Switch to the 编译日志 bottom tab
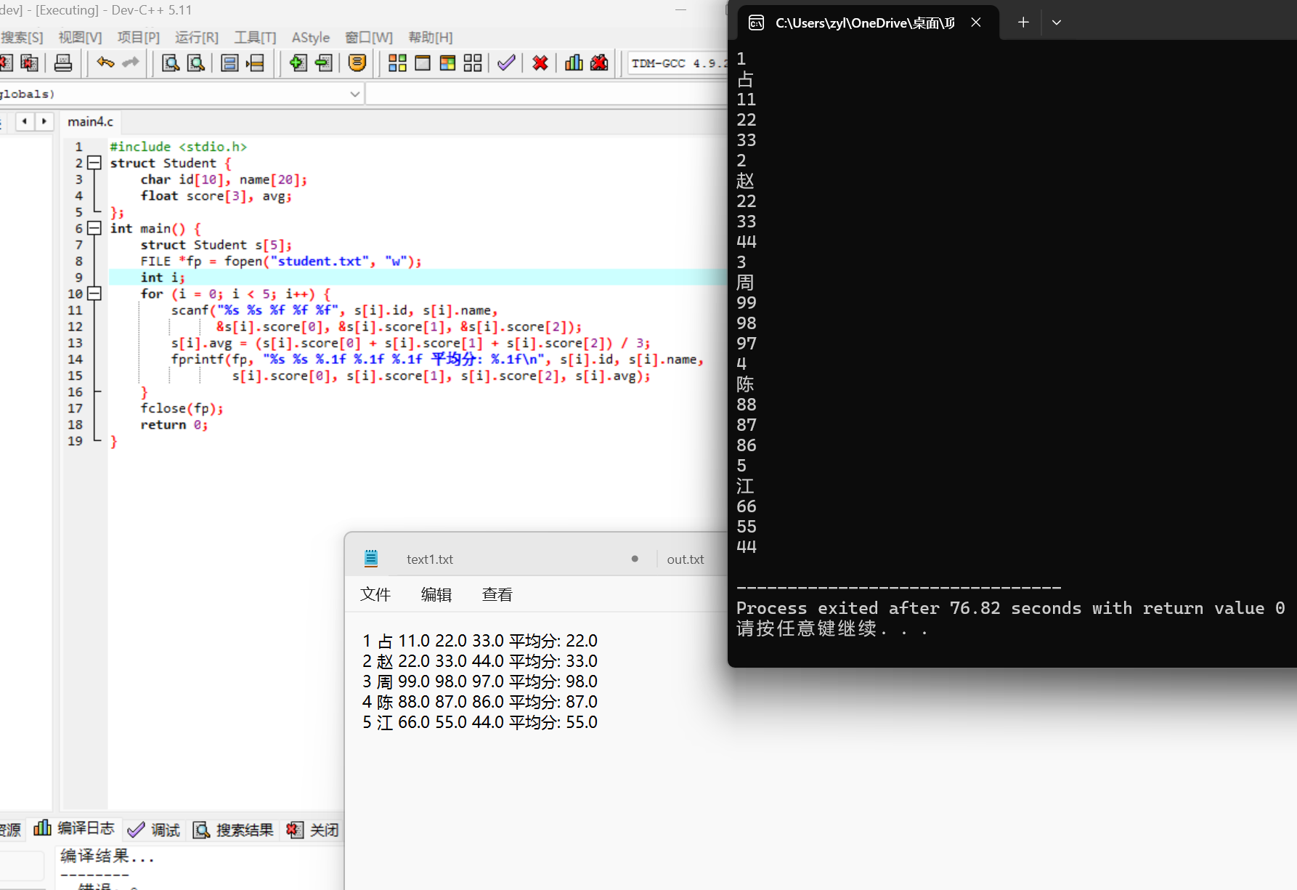Image resolution: width=1297 pixels, height=890 pixels. click(75, 829)
